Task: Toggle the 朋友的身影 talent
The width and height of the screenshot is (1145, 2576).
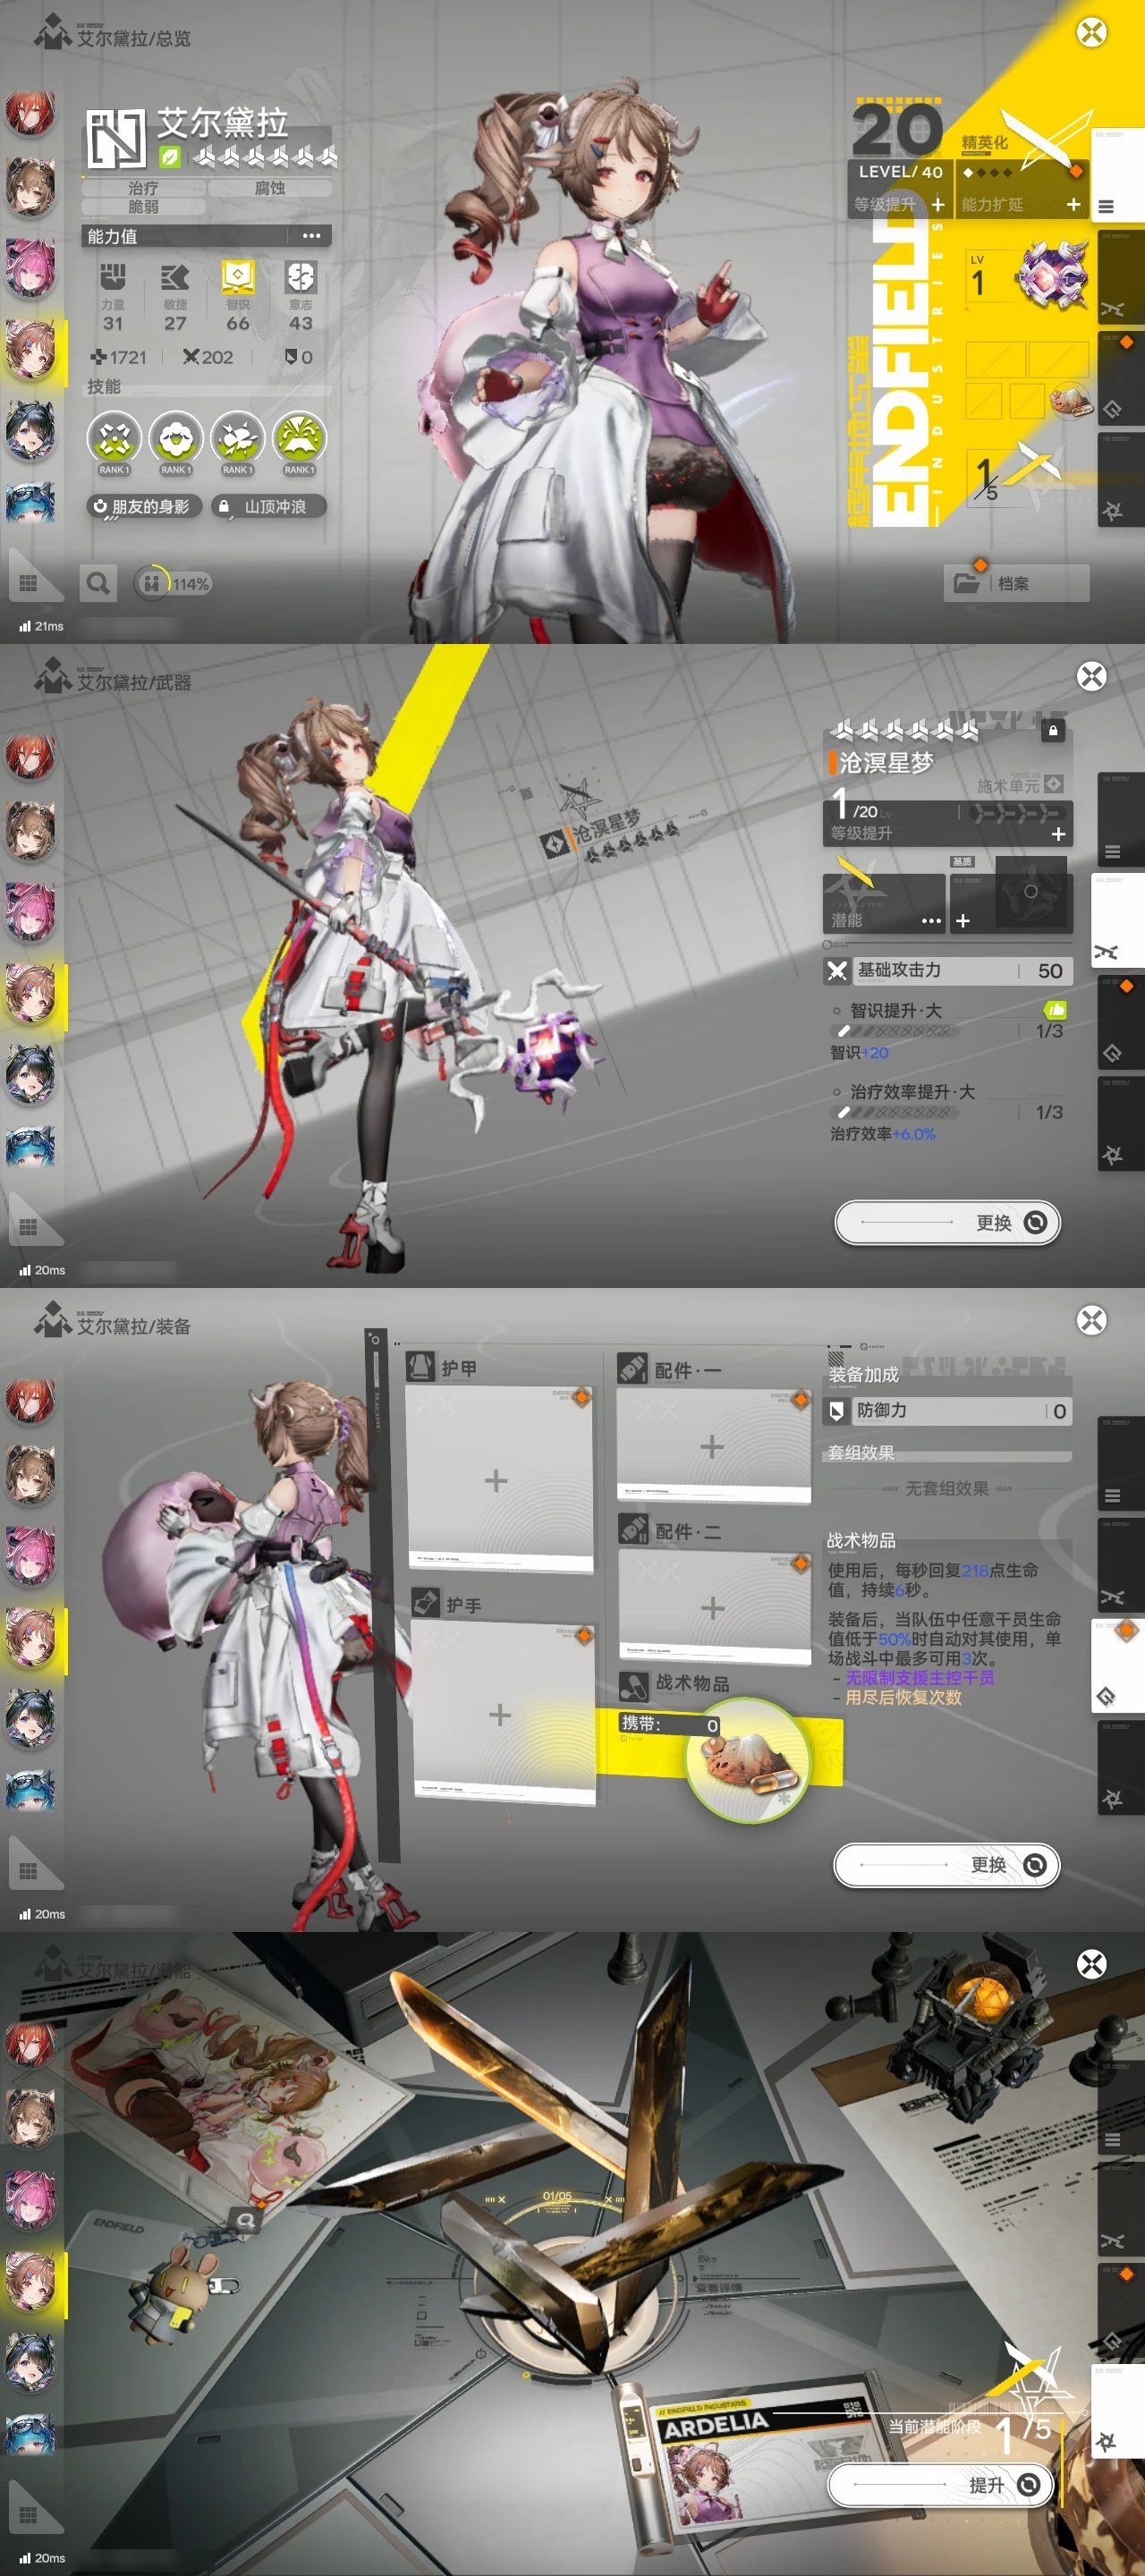Action: [x=142, y=507]
